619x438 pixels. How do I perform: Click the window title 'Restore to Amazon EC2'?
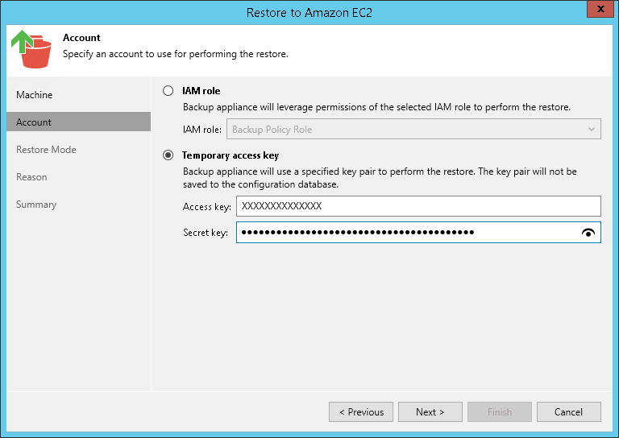tap(309, 13)
